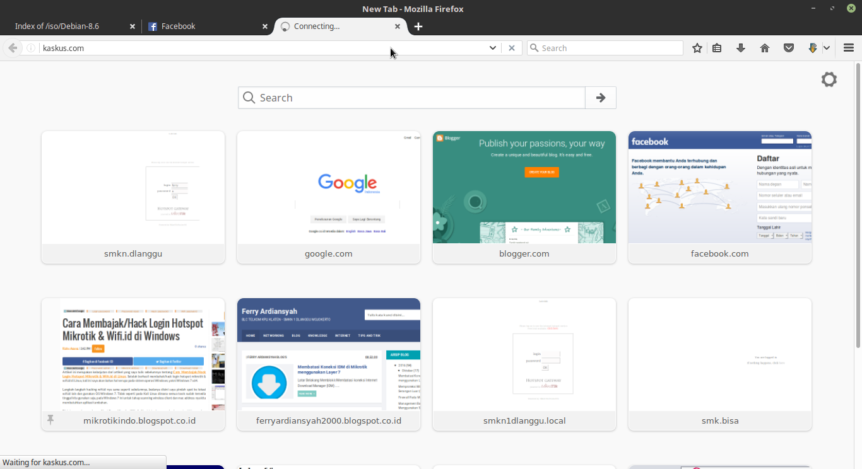Click "google.com" tile label
The width and height of the screenshot is (862, 469).
[x=329, y=253]
